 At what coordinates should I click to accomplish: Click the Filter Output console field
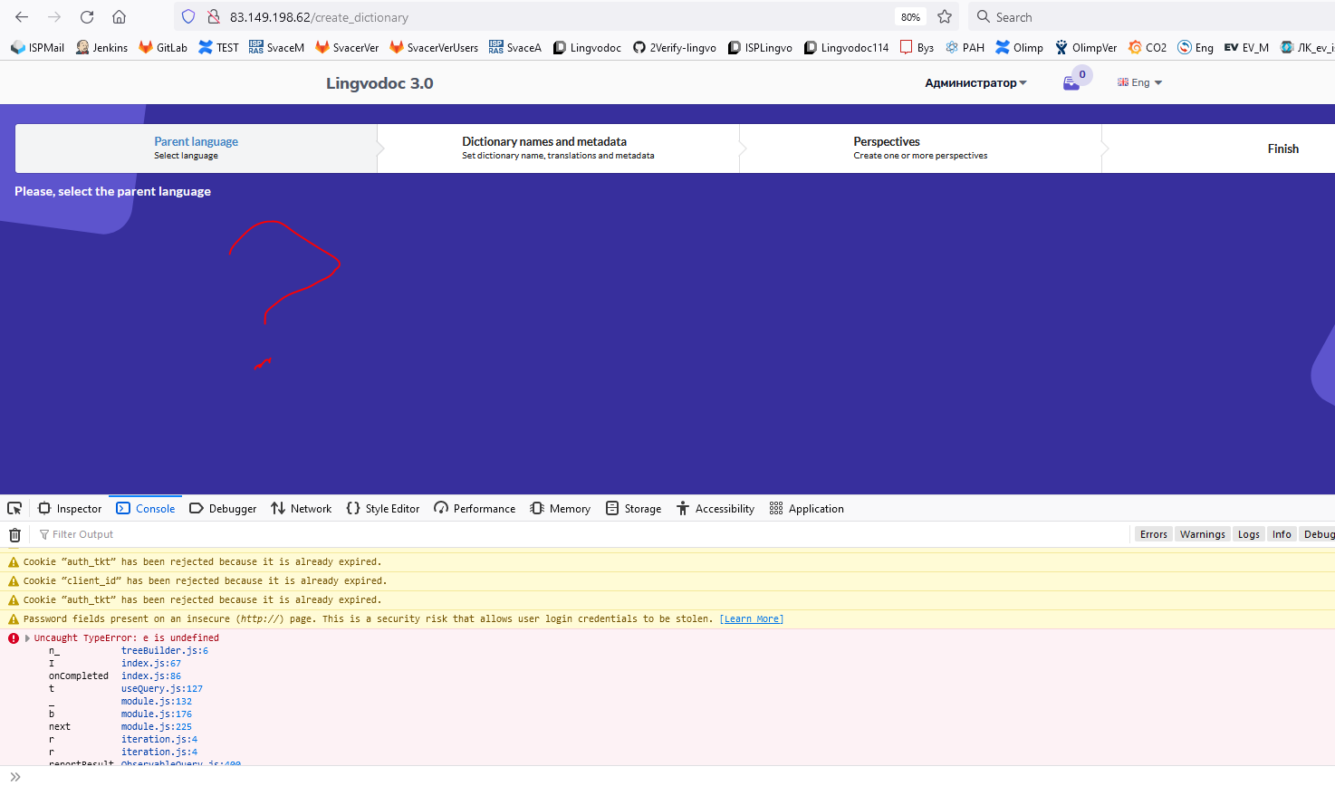coord(580,535)
